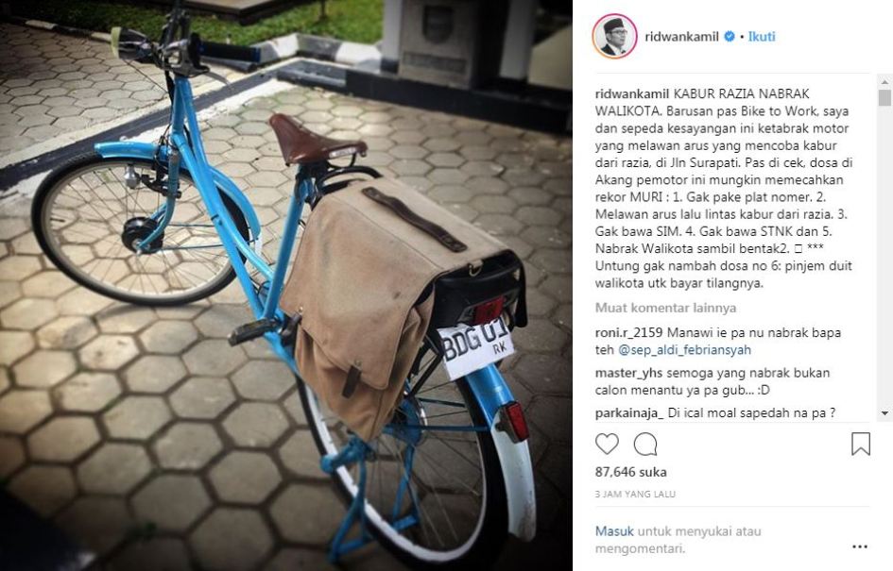Click the 3 JAM YANG LALU timestamp
Screen dimensions: 893x571
coord(636,495)
